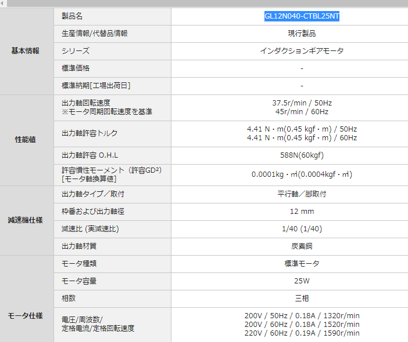The image size is (408, 342).
Task: Select the 減速機仕様 section header
Action: [x=26, y=220]
